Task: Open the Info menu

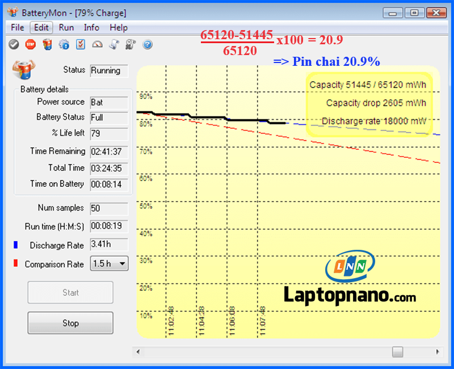Action: coord(91,27)
